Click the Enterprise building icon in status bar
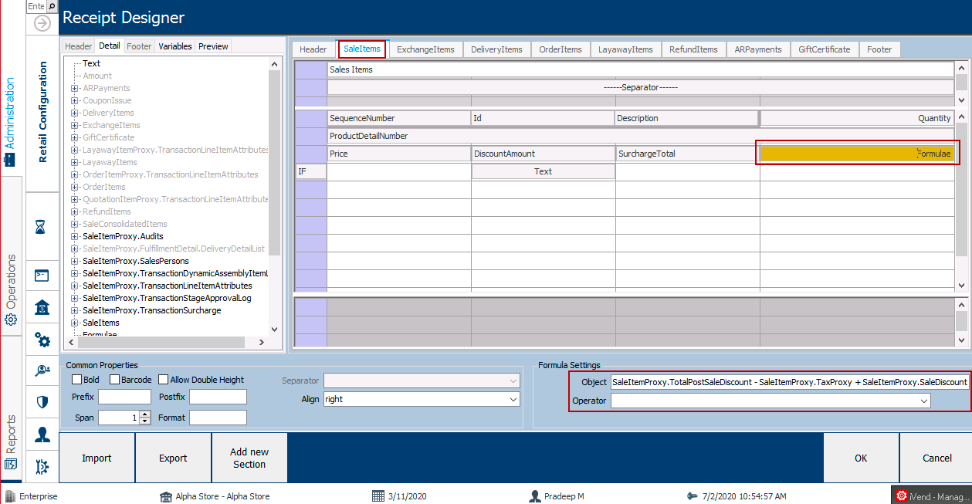The width and height of the screenshot is (972, 504). pos(10,496)
